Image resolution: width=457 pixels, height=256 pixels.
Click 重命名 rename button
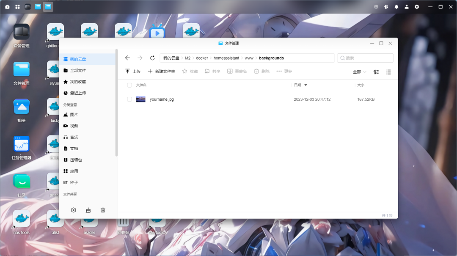click(237, 71)
